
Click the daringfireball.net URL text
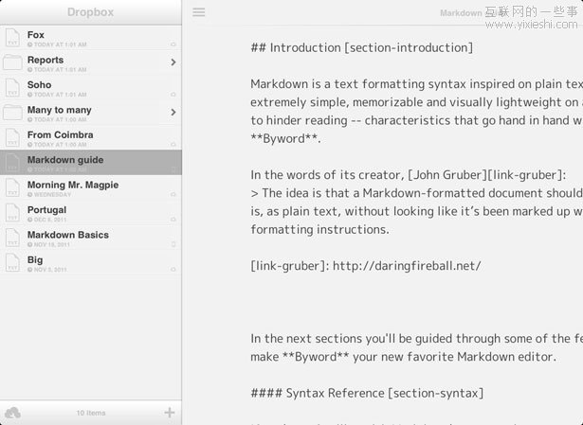pyautogui.click(x=407, y=265)
